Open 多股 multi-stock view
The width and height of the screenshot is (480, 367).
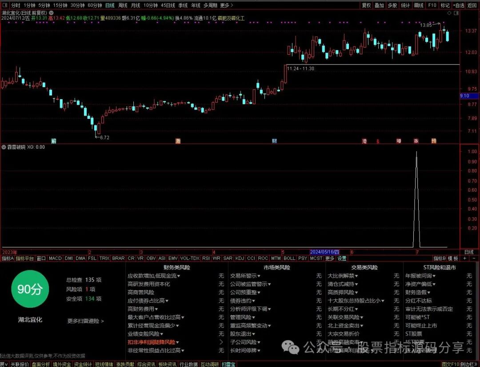tap(392, 5)
